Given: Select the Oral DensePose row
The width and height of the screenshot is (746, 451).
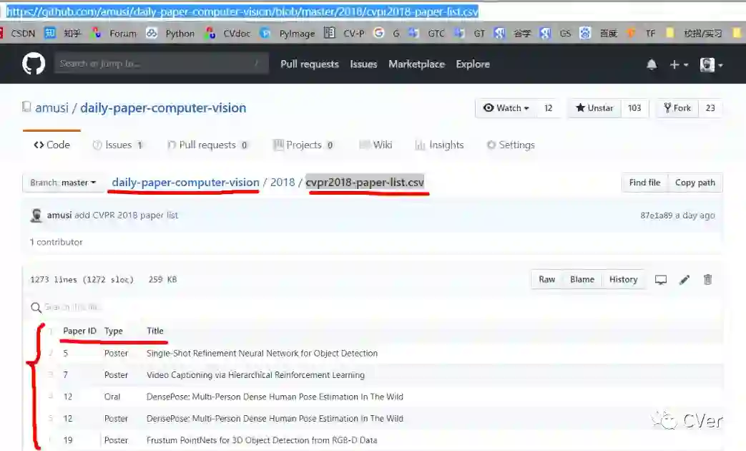Looking at the screenshot, I should pos(373,396).
